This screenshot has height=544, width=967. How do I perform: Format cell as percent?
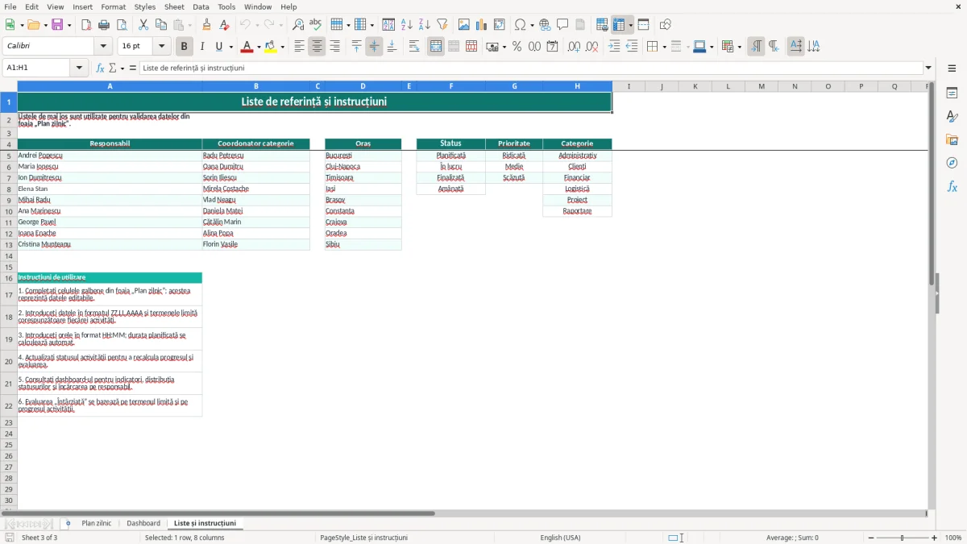pyautogui.click(x=517, y=47)
